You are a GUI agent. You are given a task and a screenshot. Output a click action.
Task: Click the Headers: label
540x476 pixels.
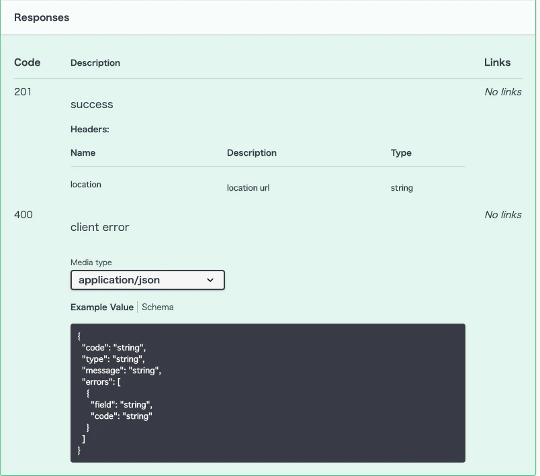click(90, 130)
